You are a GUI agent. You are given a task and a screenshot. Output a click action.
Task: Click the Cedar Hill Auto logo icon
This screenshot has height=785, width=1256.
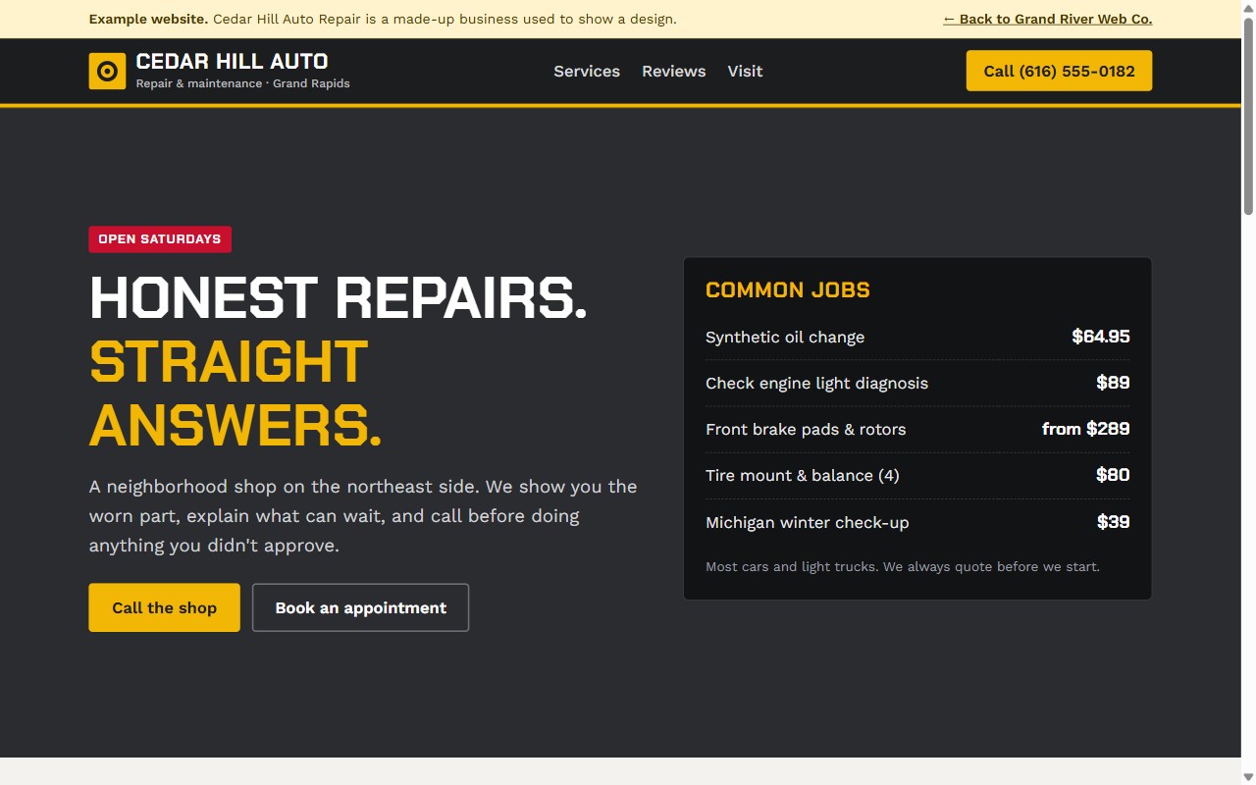click(107, 71)
